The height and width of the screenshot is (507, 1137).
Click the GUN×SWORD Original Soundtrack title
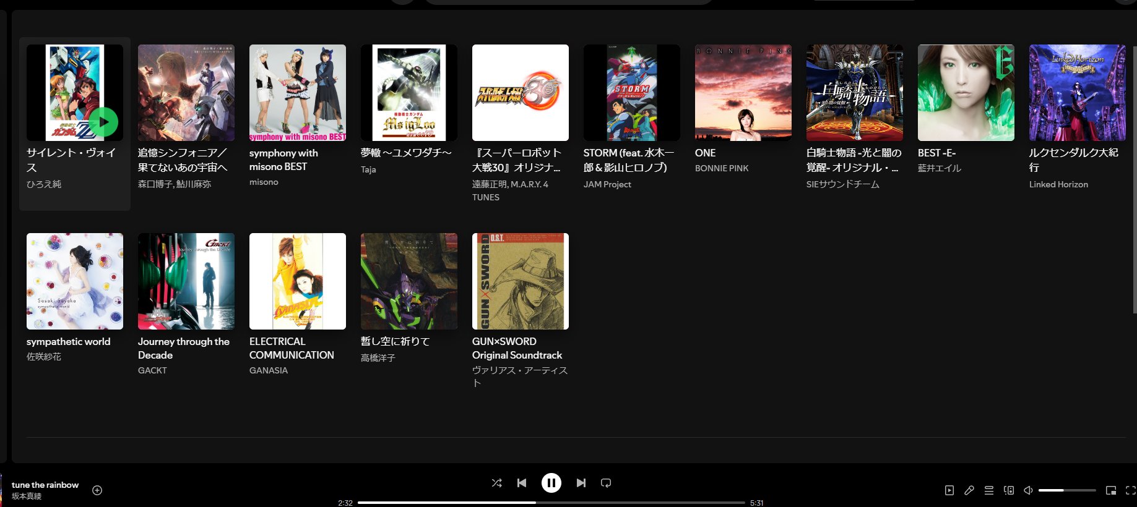517,348
